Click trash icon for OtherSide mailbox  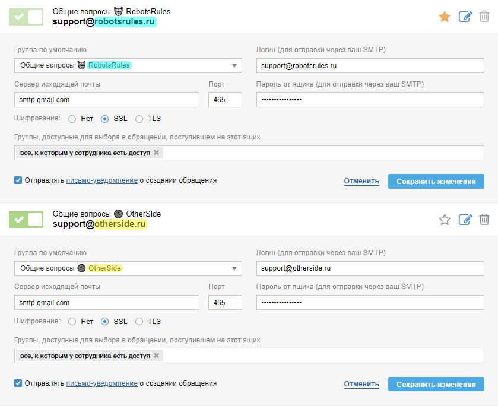[484, 220]
